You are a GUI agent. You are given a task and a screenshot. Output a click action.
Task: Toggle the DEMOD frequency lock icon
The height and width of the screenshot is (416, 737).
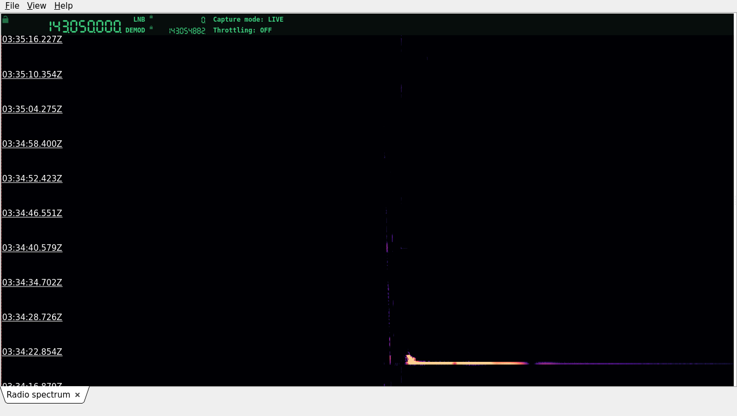pyautogui.click(x=151, y=27)
